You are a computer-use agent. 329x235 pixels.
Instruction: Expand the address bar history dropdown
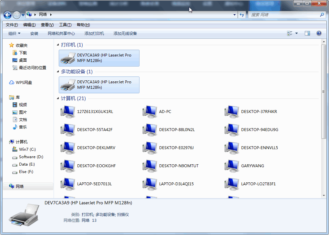235,15
